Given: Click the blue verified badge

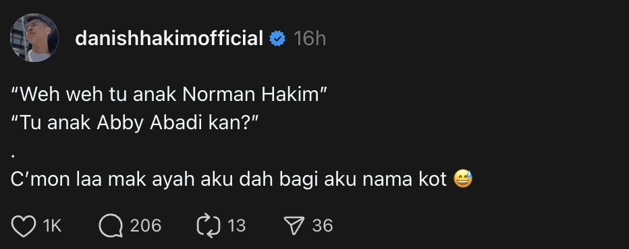Looking at the screenshot, I should (277, 39).
